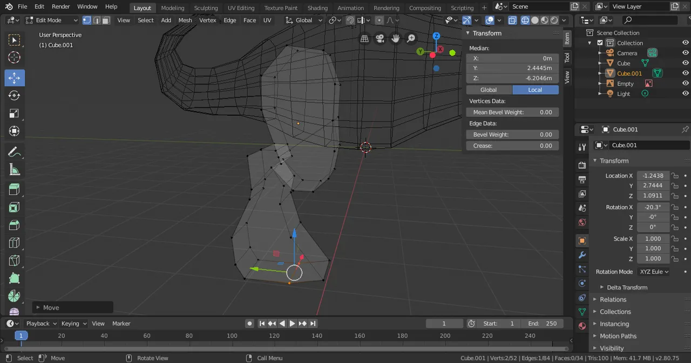Hide the Empty object in outliner

click(x=685, y=84)
